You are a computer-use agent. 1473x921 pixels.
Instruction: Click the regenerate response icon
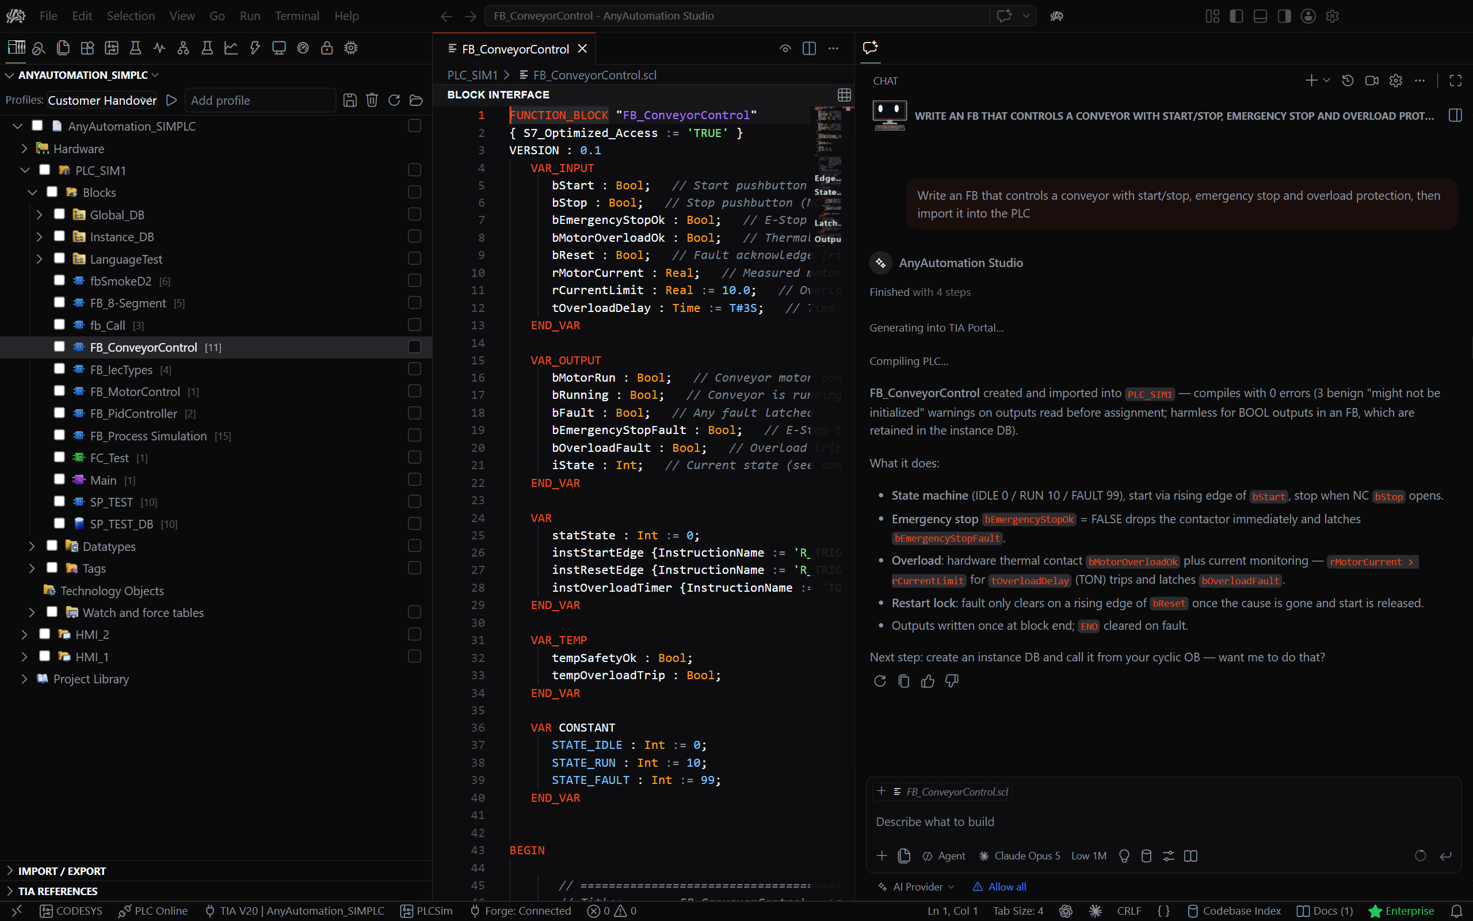(x=880, y=681)
